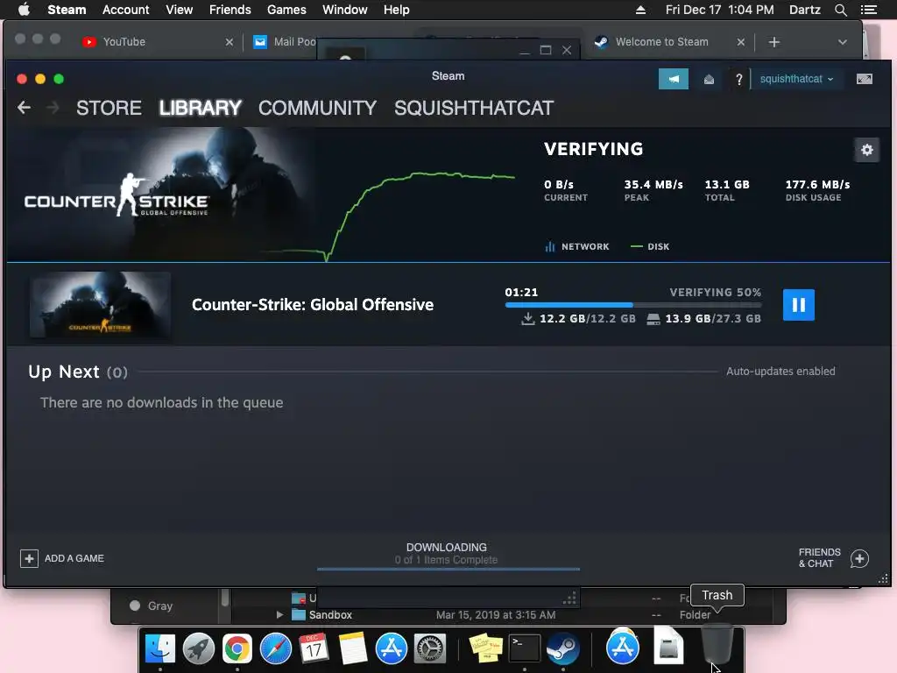The width and height of the screenshot is (897, 673).
Task: Open Steam from the Dock
Action: tap(563, 648)
